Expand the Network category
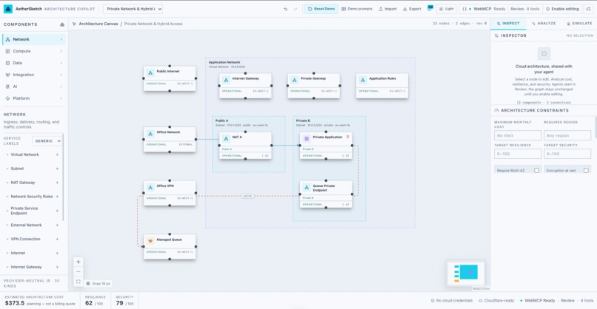This screenshot has width=597, height=309. 34,39
